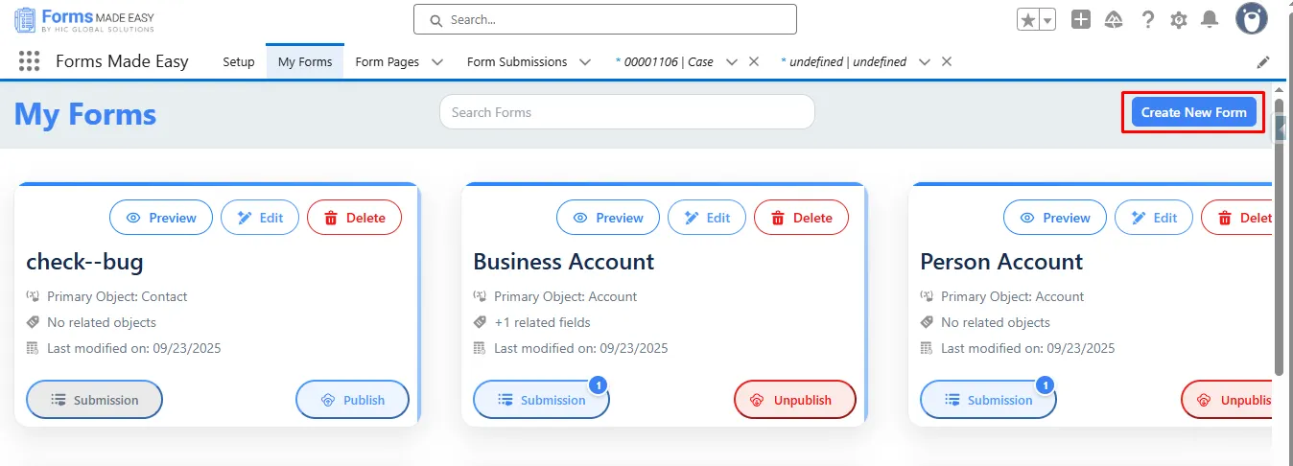Click the Create New Form button
Image resolution: width=1293 pixels, height=466 pixels.
pyautogui.click(x=1193, y=112)
